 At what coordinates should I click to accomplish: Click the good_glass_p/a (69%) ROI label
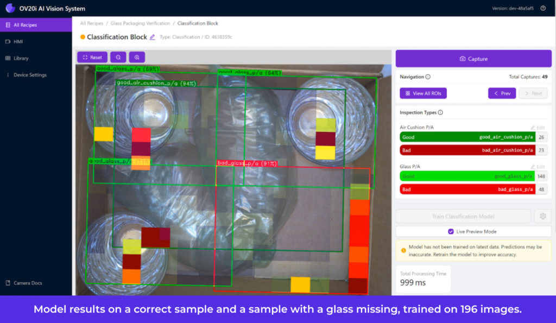128,68
